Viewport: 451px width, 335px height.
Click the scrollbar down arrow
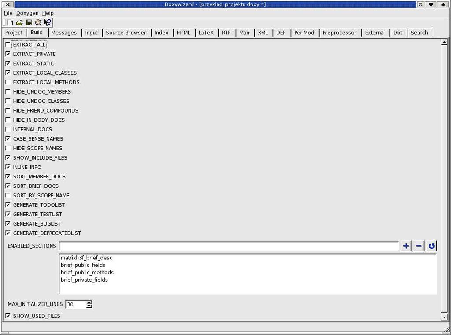click(444, 317)
